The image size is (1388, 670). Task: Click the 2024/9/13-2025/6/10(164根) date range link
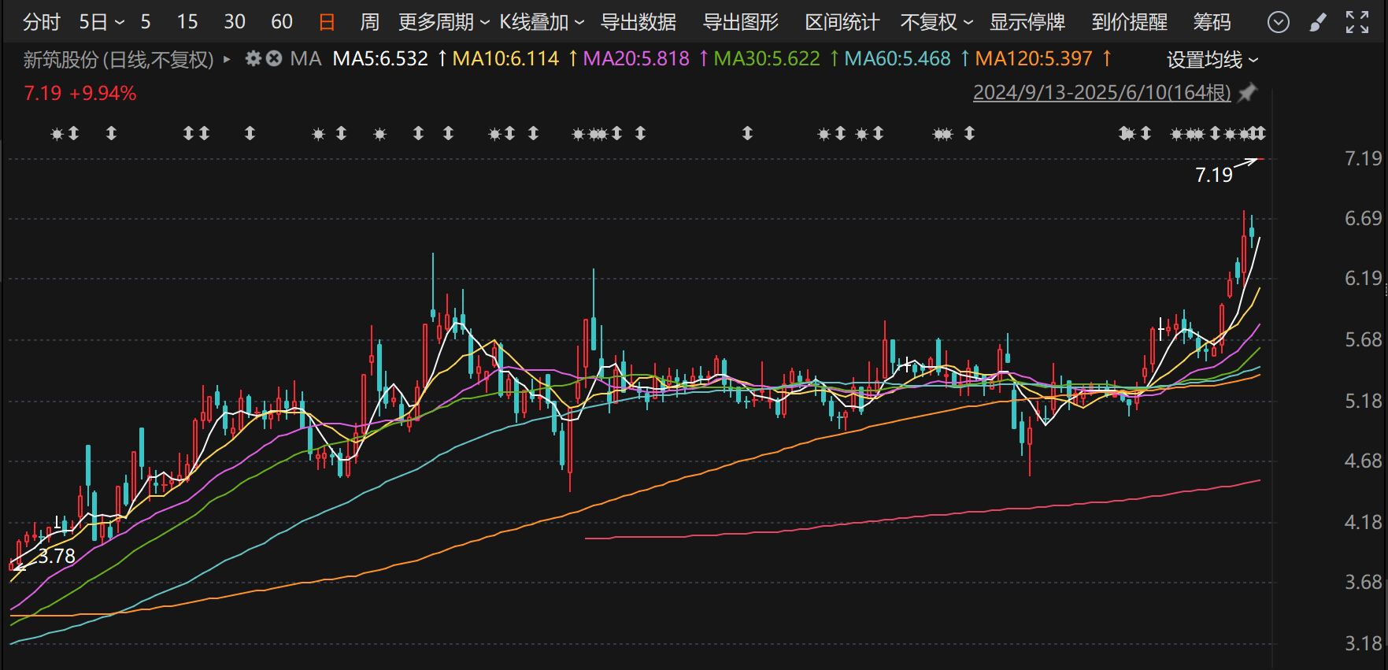coord(1101,93)
